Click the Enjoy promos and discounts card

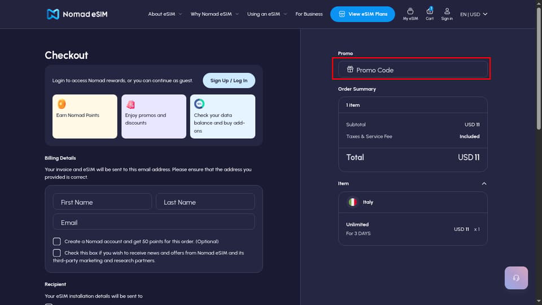pyautogui.click(x=154, y=116)
